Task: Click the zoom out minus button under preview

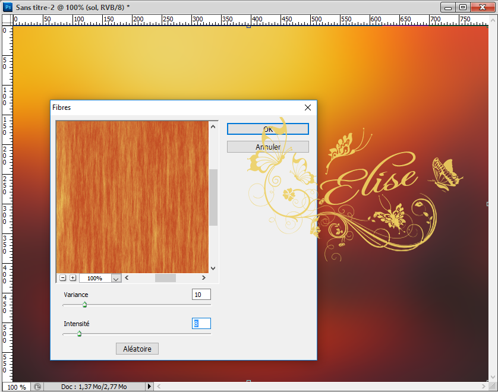Action: 62,277
